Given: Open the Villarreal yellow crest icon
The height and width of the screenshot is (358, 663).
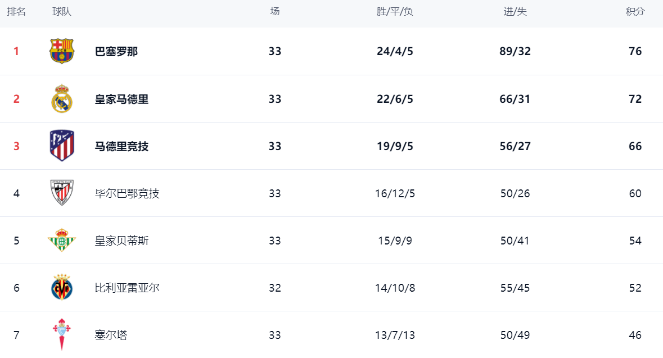Looking at the screenshot, I should click(62, 288).
